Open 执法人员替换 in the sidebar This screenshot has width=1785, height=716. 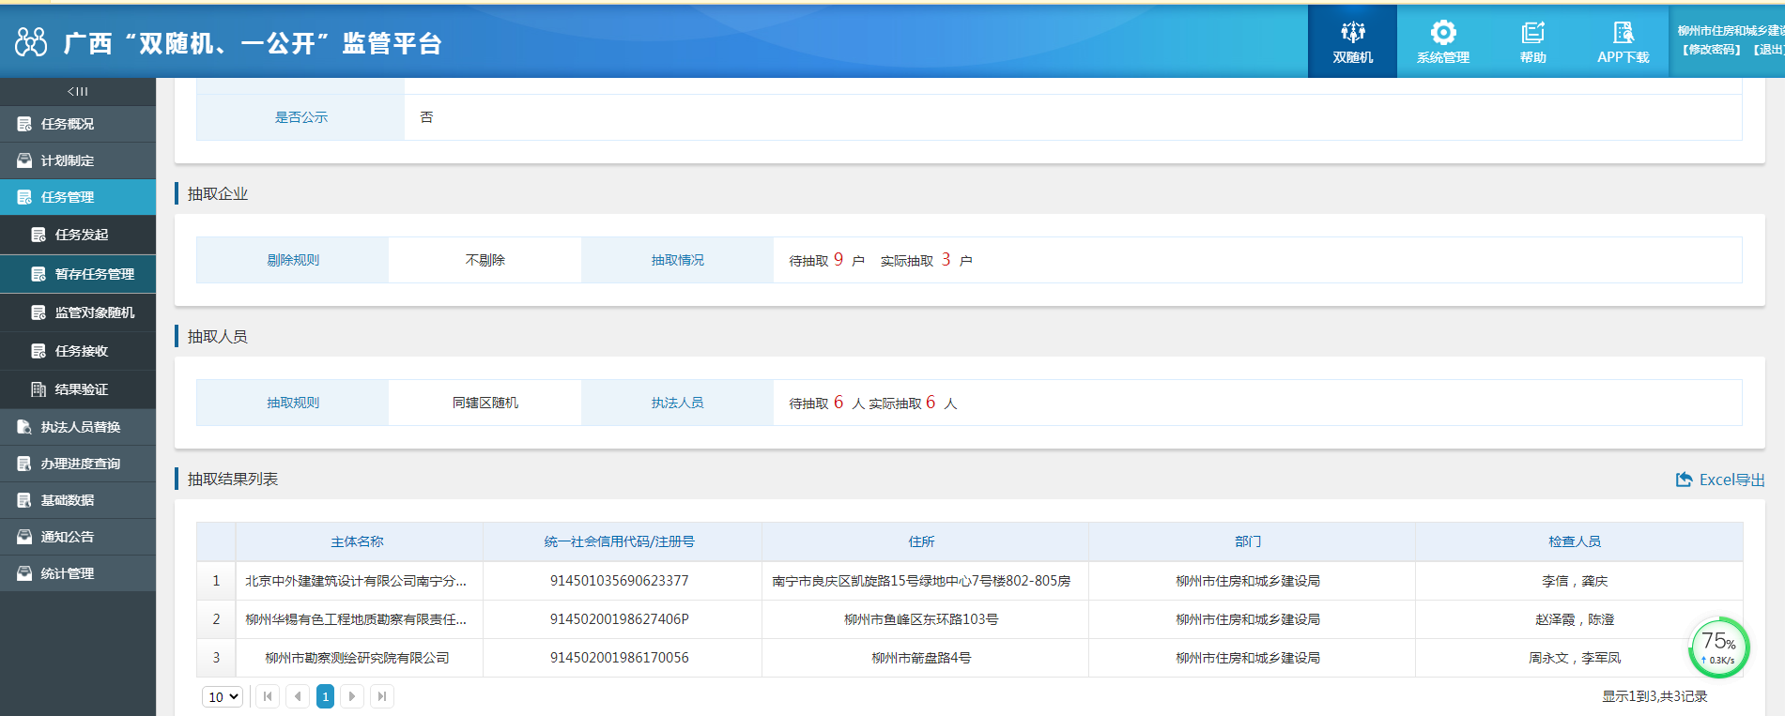[80, 427]
